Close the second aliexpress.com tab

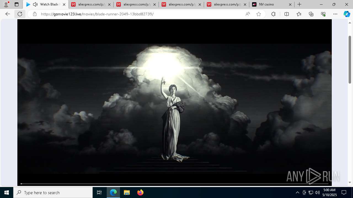[x=154, y=4]
